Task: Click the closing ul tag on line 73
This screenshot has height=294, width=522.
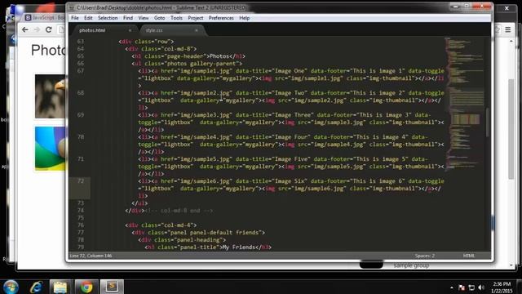Action: click(139, 203)
